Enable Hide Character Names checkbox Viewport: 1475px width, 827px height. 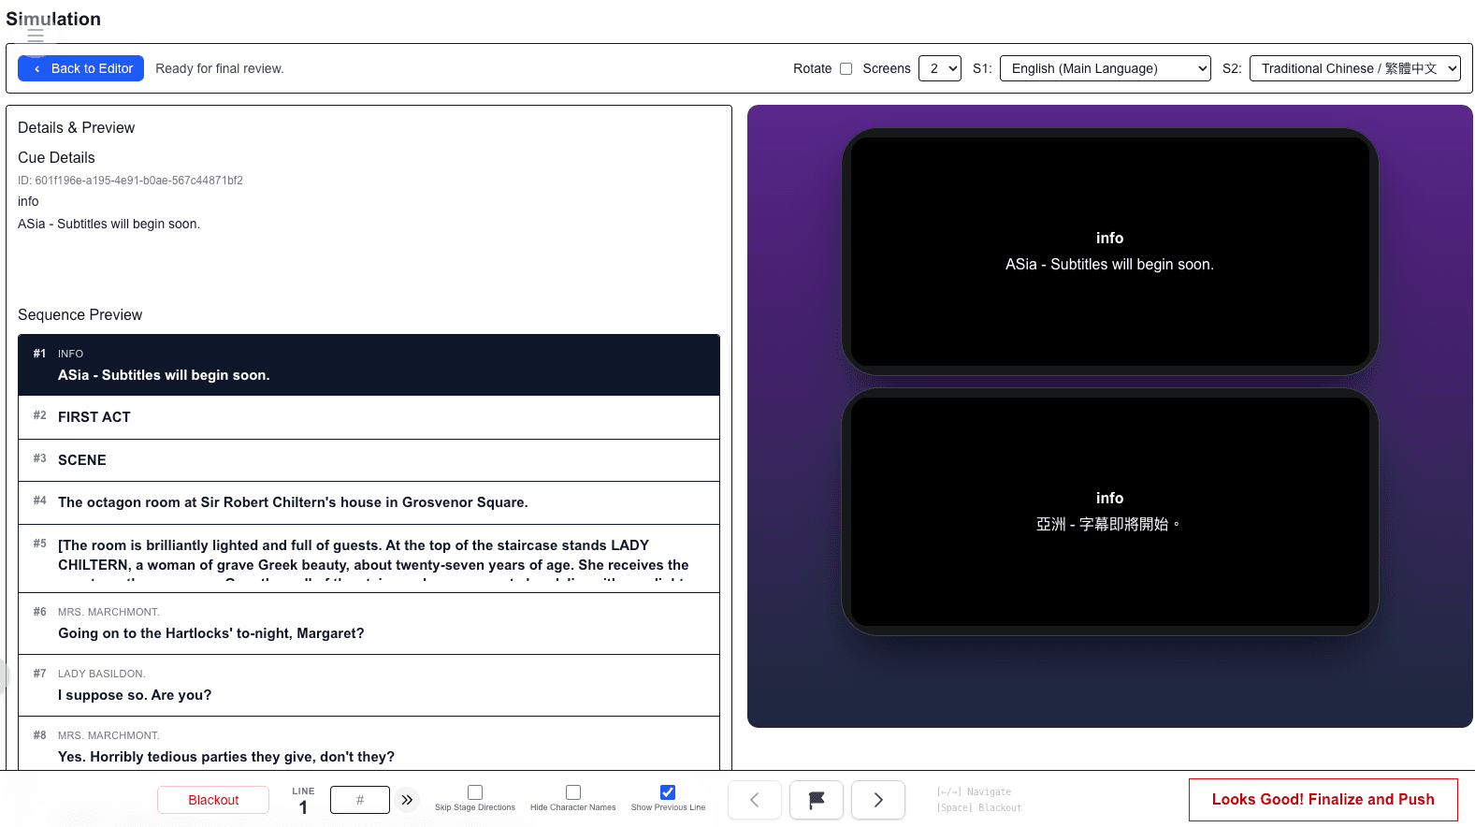pyautogui.click(x=573, y=792)
